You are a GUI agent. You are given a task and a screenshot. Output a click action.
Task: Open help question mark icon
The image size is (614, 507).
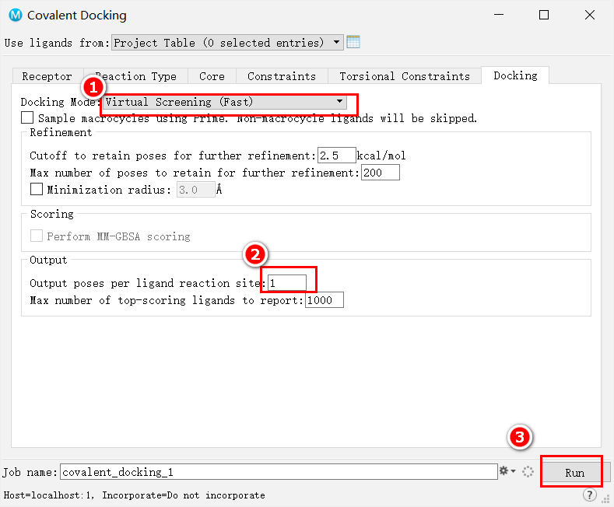click(589, 495)
